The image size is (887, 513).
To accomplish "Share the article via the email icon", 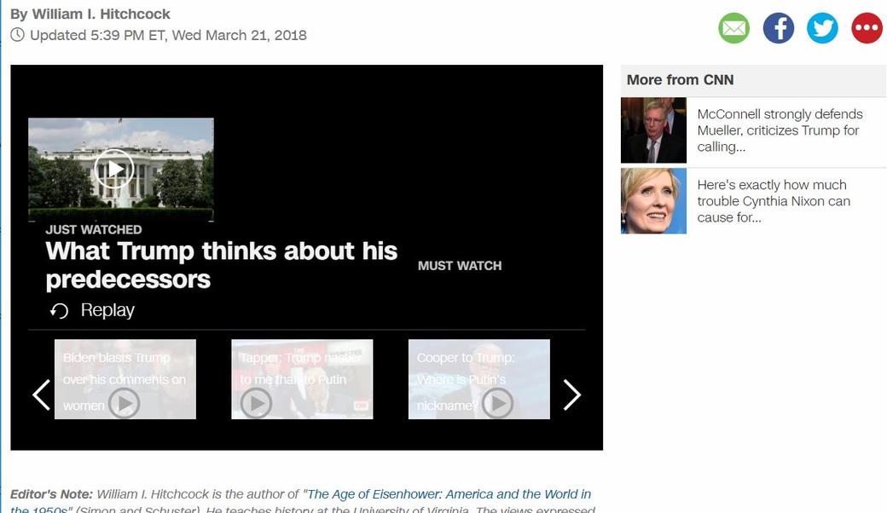I will click(733, 27).
